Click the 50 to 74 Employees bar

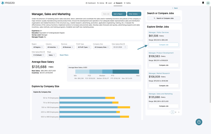tap(87, 98)
